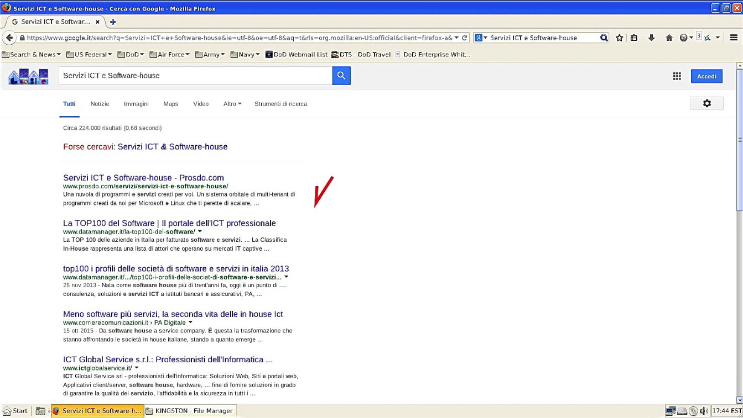This screenshot has height=418, width=743.
Task: Open search engine selector Google icon
Action: (x=481, y=38)
